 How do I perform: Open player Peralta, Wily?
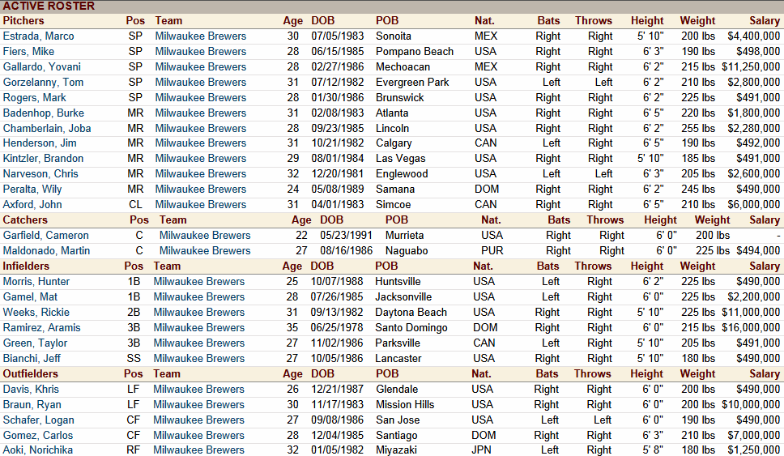32,190
